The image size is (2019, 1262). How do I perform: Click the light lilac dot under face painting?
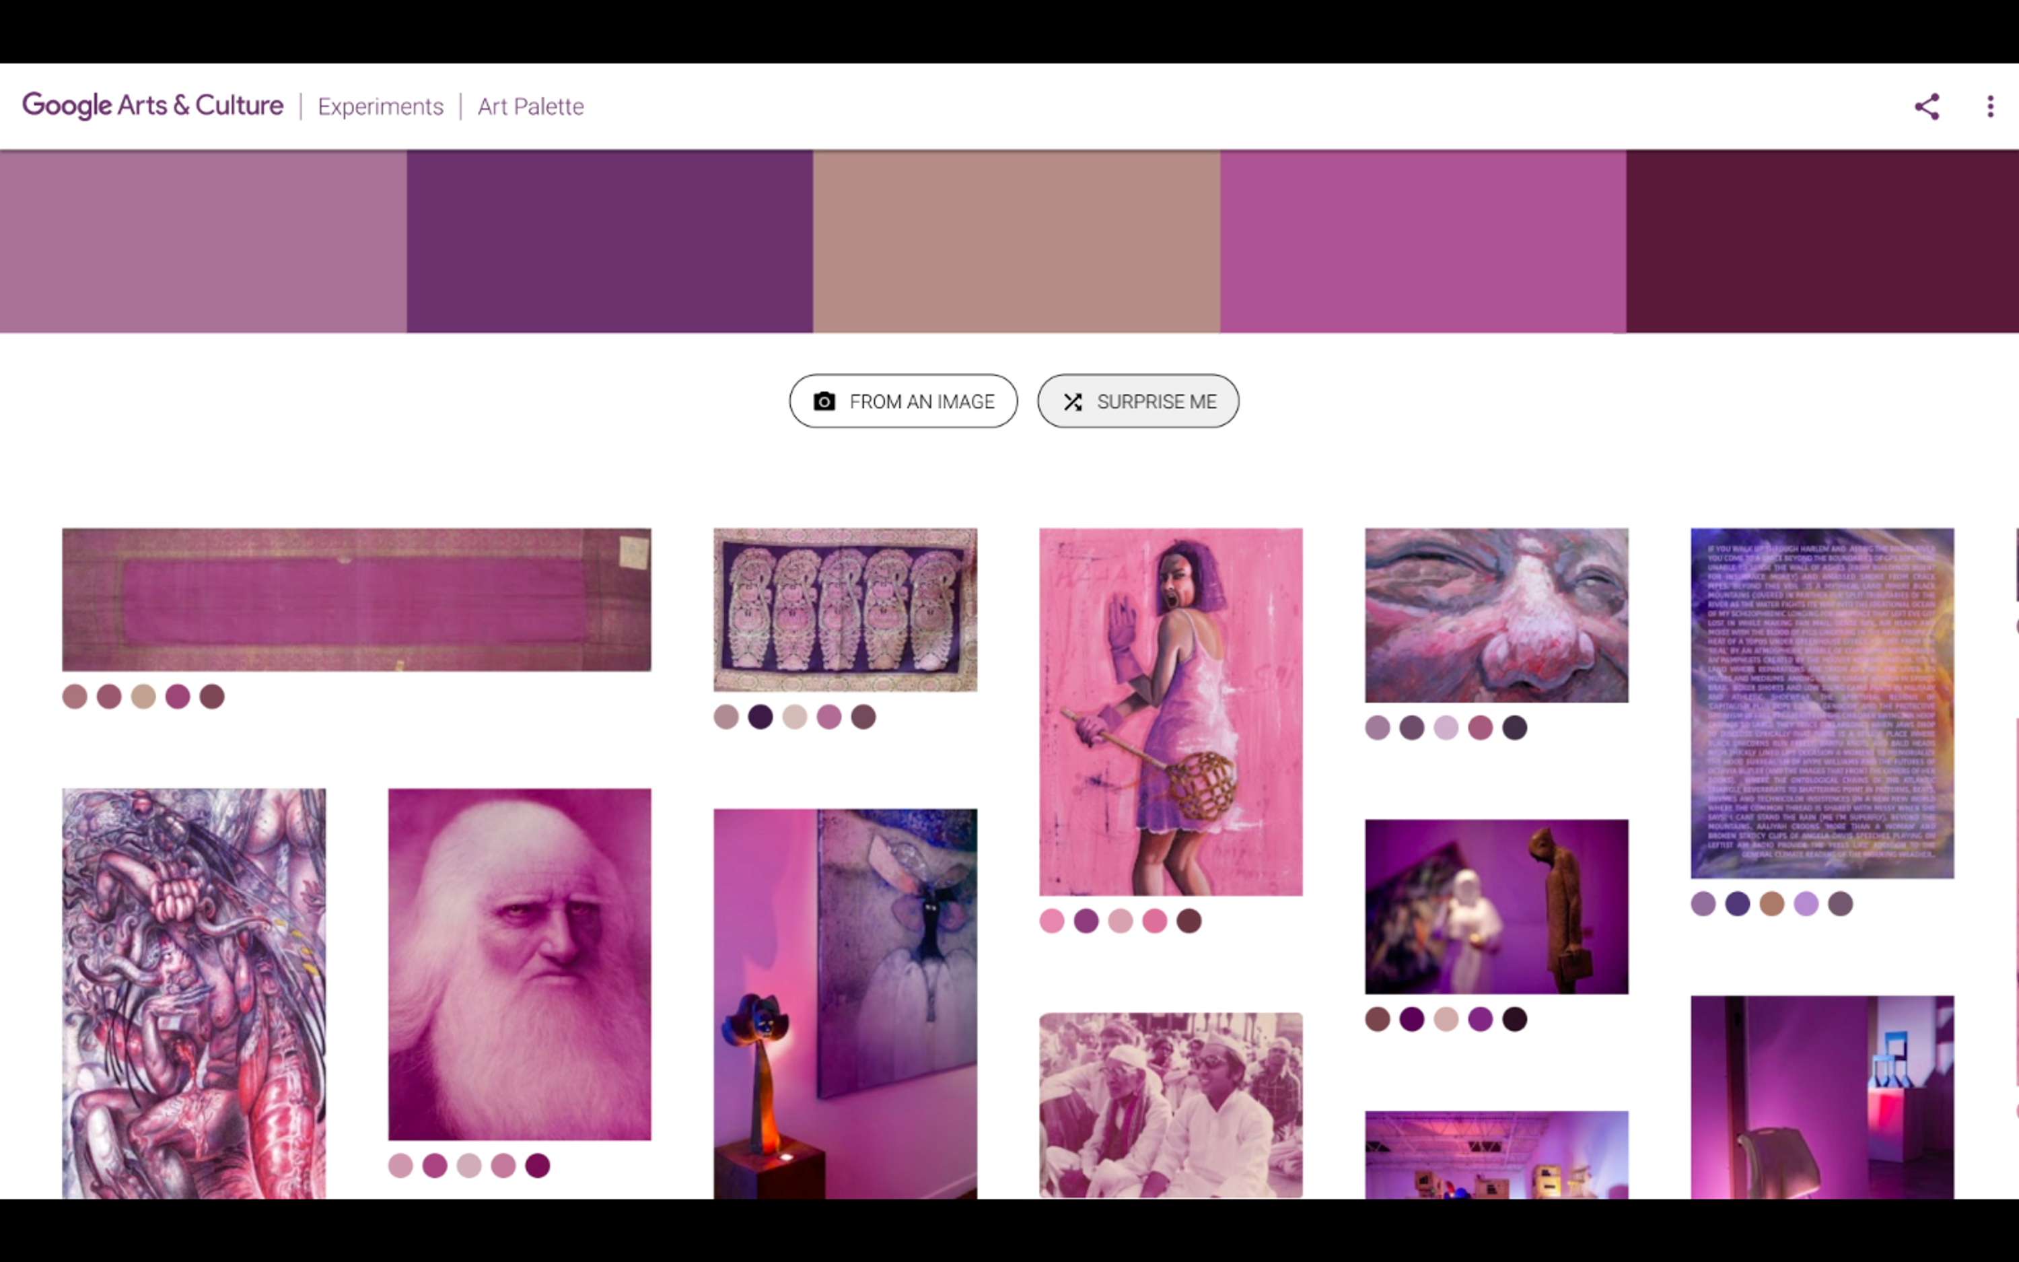tap(1446, 727)
